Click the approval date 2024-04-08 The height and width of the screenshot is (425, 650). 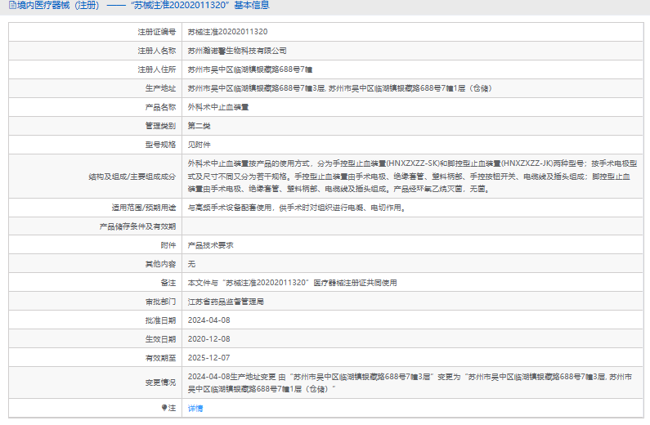(209, 320)
